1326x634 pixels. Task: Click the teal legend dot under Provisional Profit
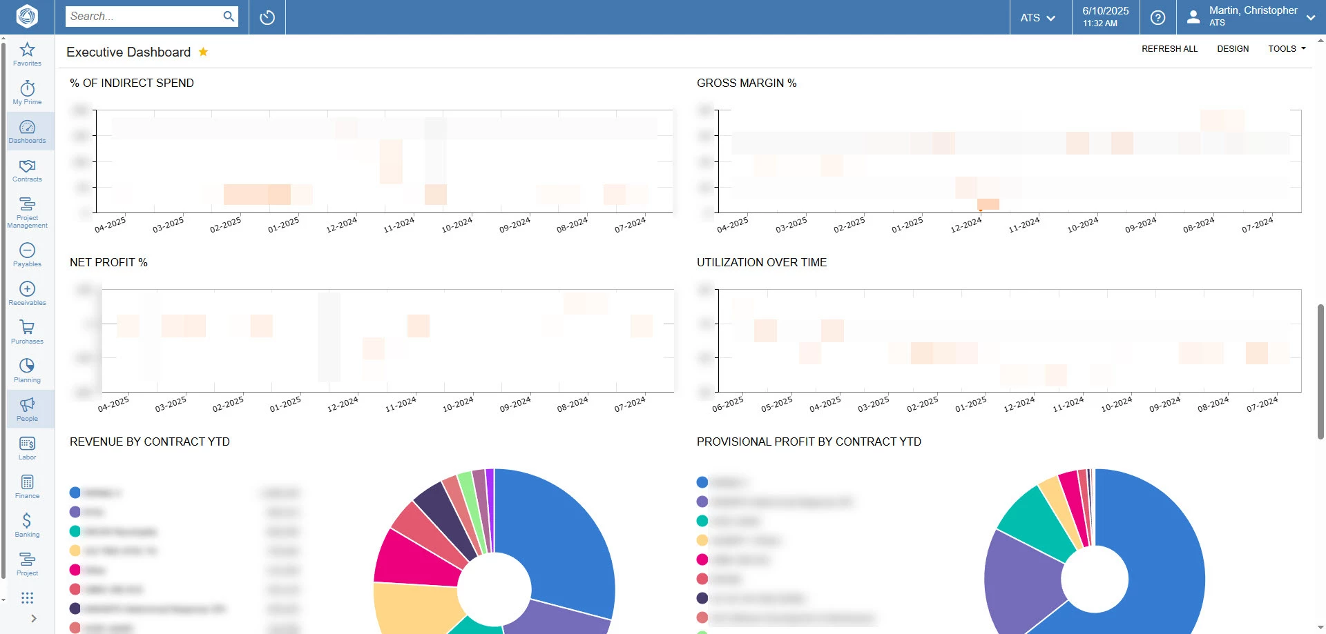point(702,521)
